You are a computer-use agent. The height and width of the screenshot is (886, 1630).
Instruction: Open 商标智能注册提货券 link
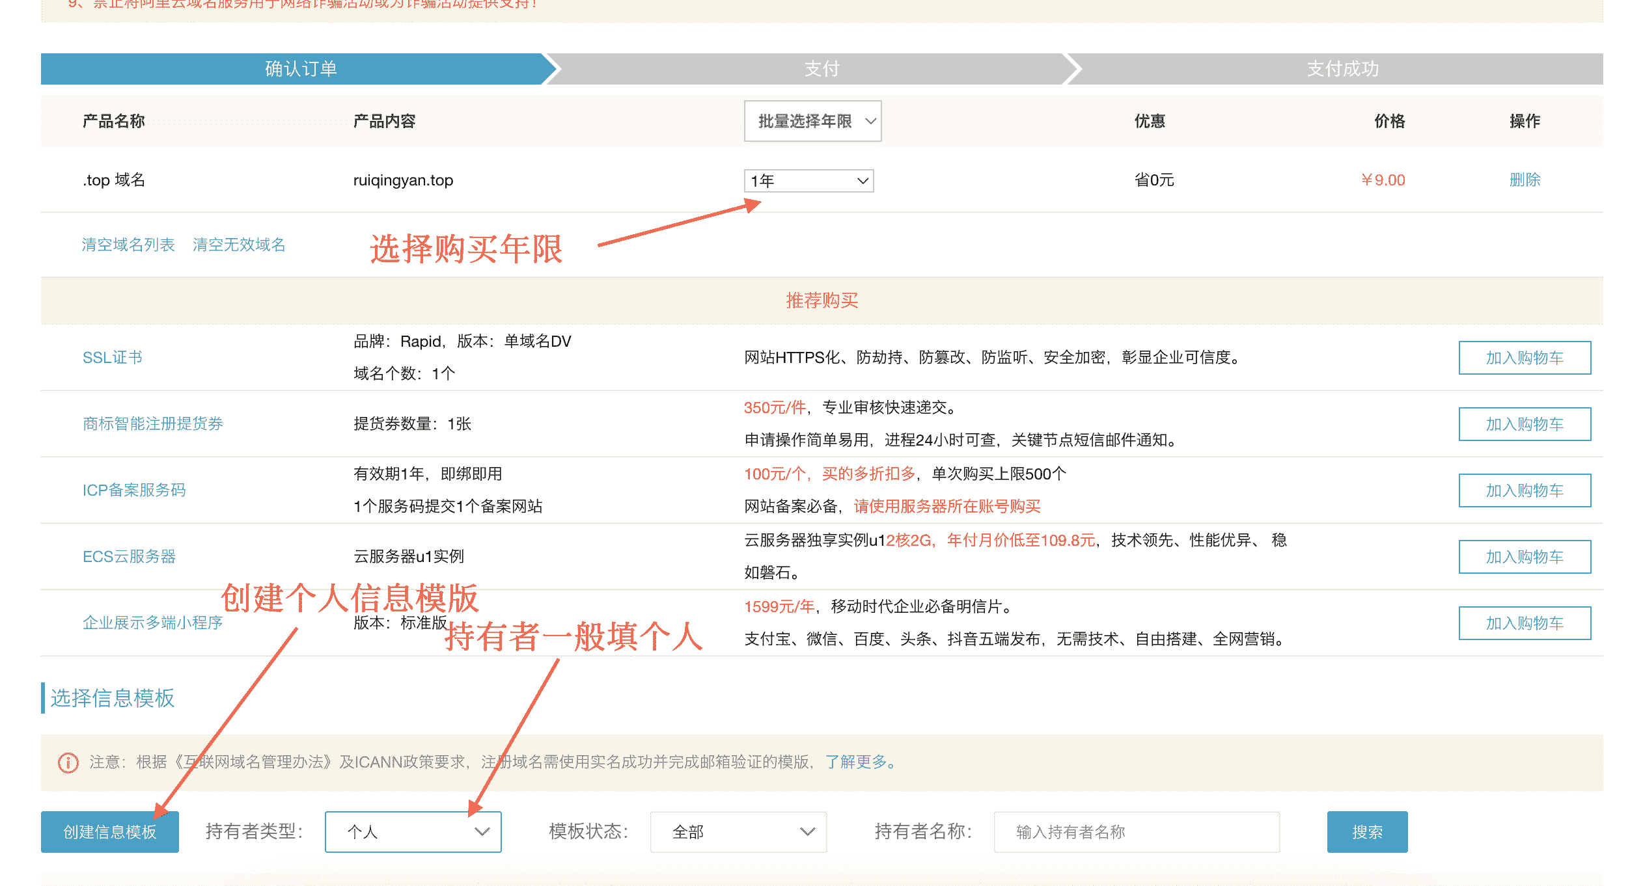[x=152, y=423]
